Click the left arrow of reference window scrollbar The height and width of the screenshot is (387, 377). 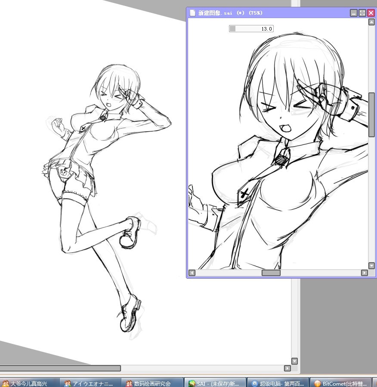click(192, 273)
